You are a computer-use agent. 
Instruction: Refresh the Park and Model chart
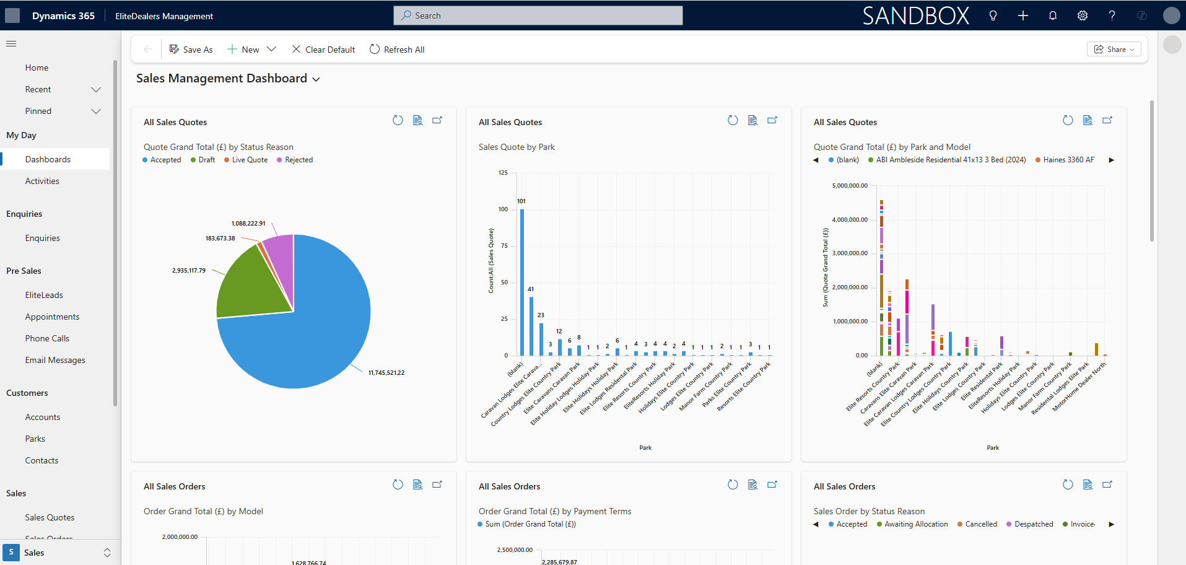click(x=1068, y=120)
